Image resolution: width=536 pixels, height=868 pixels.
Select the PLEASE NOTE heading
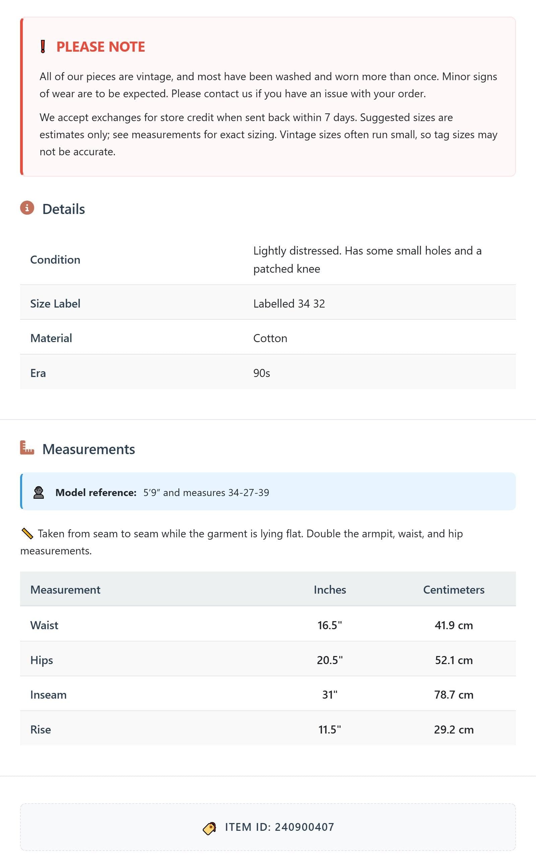tap(101, 47)
